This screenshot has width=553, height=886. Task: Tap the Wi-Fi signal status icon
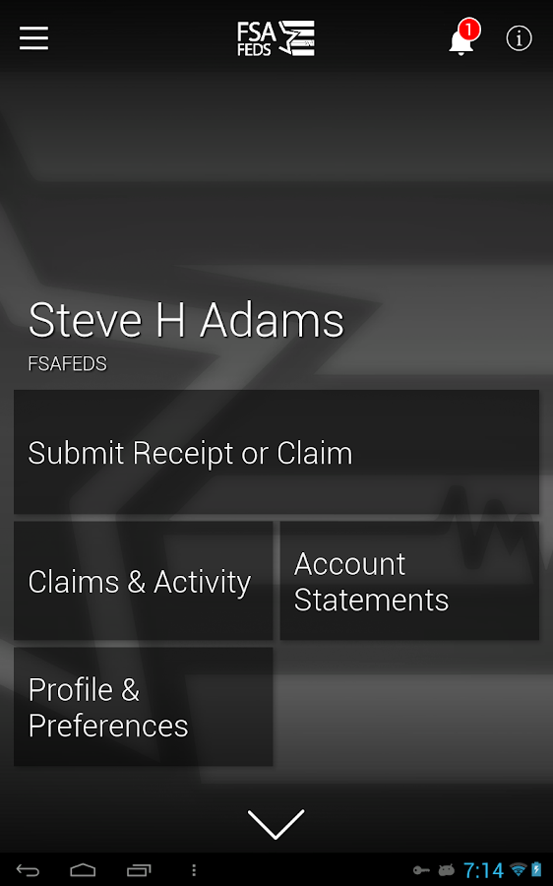(518, 870)
